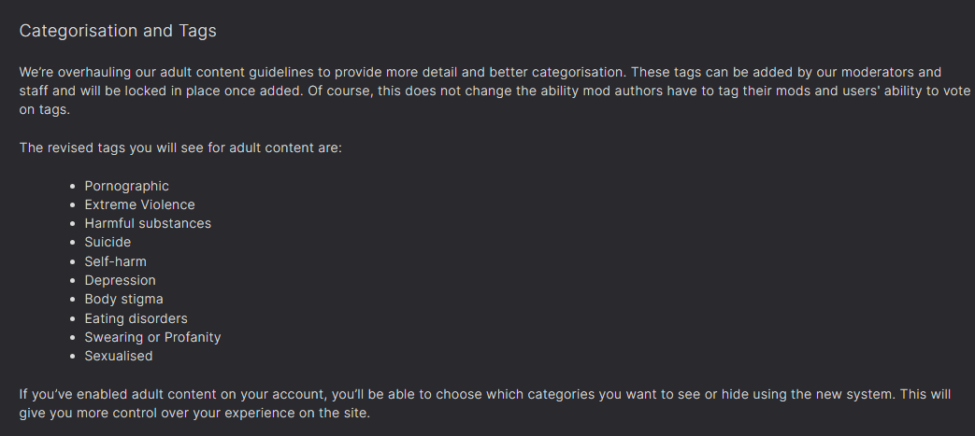The width and height of the screenshot is (975, 436).
Task: Click the Depression tag entry
Action: pos(120,280)
